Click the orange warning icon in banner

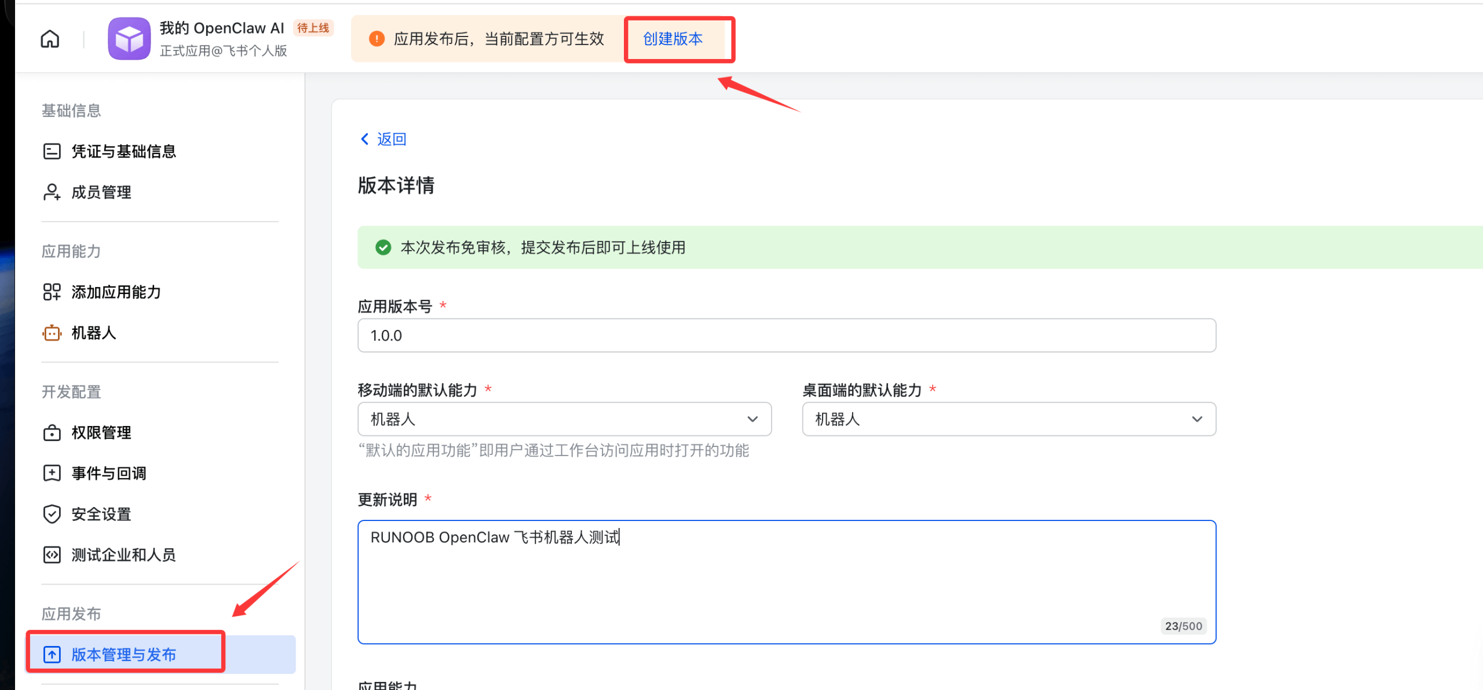tap(377, 39)
